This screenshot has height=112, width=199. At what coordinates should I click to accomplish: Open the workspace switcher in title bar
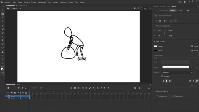[180, 2]
